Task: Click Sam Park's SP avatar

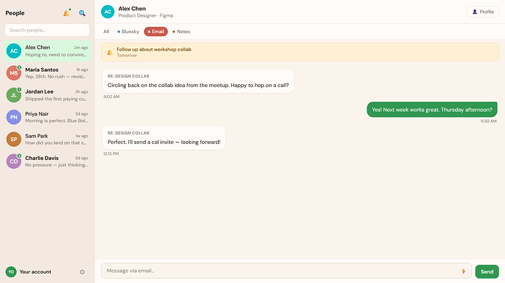Action: [13, 139]
